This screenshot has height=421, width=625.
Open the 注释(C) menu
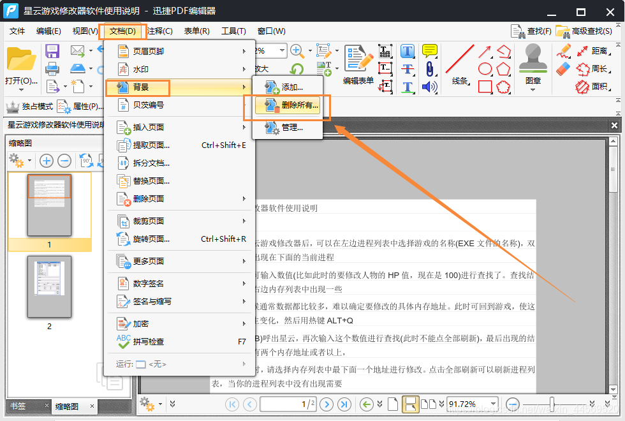tap(160, 31)
